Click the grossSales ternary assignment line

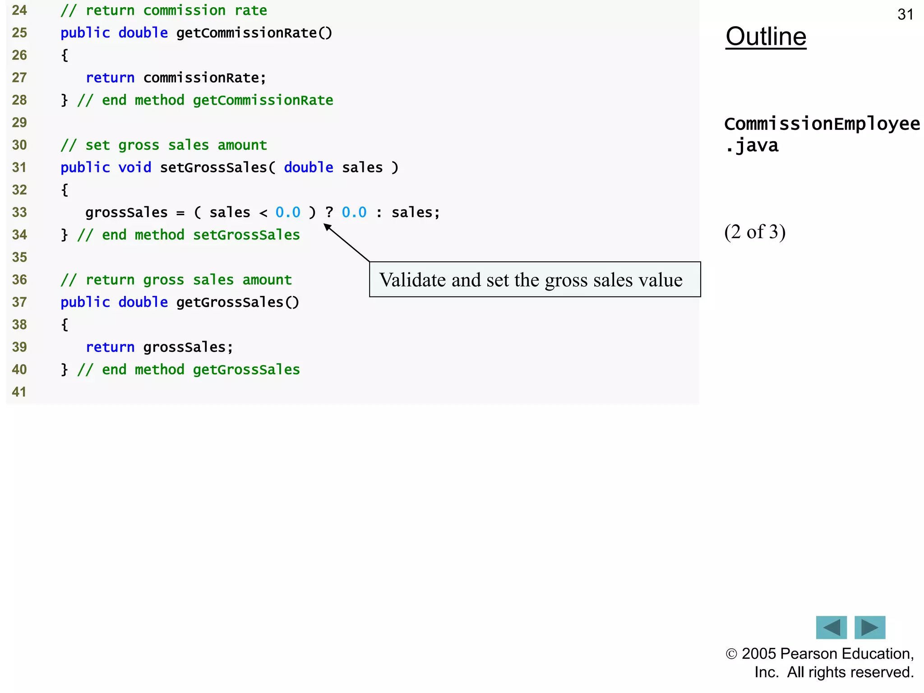(x=262, y=213)
